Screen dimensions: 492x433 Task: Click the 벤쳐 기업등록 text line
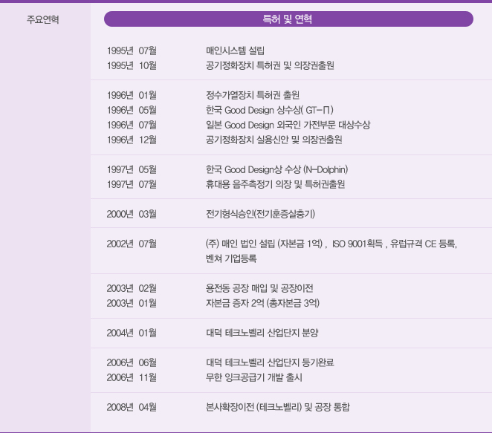[x=231, y=258]
